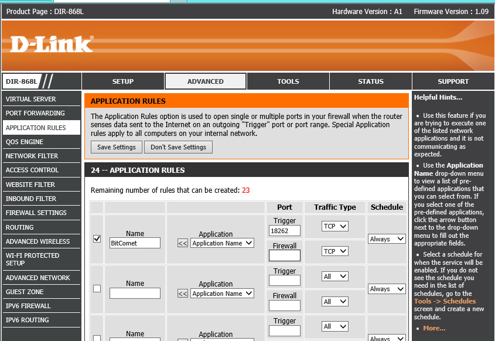Viewport: 495px width, 341px height.
Task: Go to the STATUS tab
Action: [x=370, y=81]
